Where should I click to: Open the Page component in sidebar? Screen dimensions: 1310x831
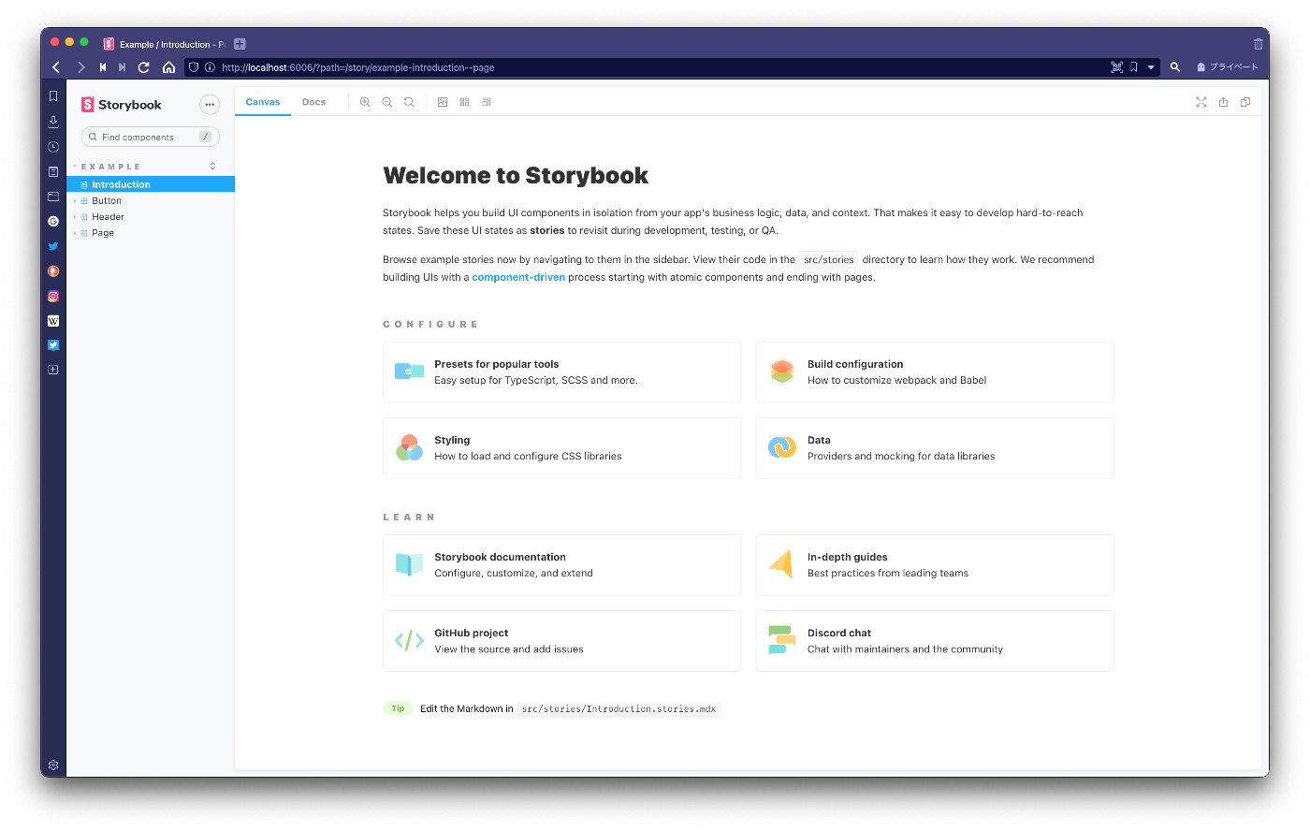[103, 233]
